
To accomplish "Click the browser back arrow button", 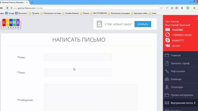I will coord(7,8).
